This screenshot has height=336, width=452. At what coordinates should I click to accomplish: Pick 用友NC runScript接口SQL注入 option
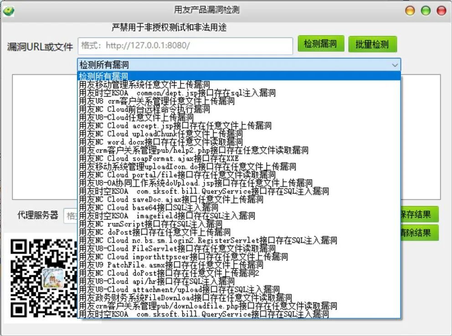pos(239,224)
